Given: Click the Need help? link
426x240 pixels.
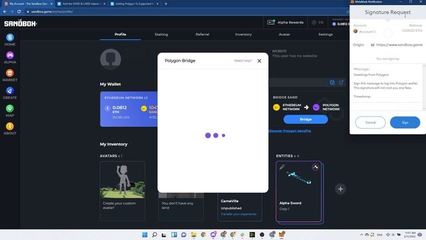Looking at the screenshot, I should tap(243, 61).
